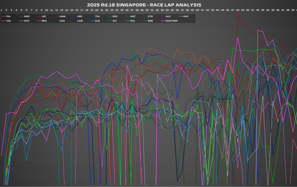297x187 pixels.
Task: Click the COL legend entry
Action: [8, 20]
